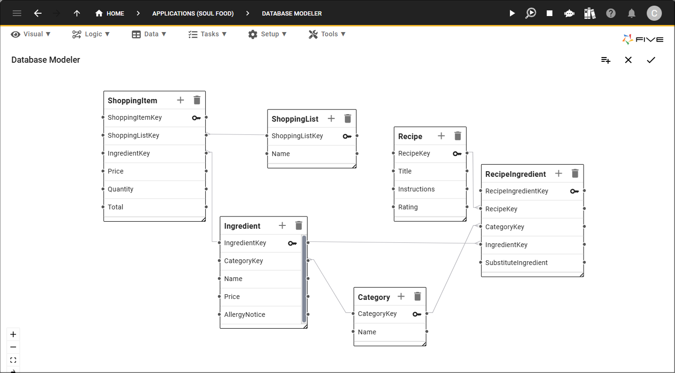This screenshot has width=675, height=373.
Task: Select Rating field in Recipe
Action: tap(430, 207)
